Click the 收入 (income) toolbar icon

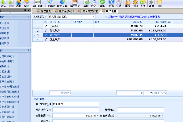click(3, 3)
